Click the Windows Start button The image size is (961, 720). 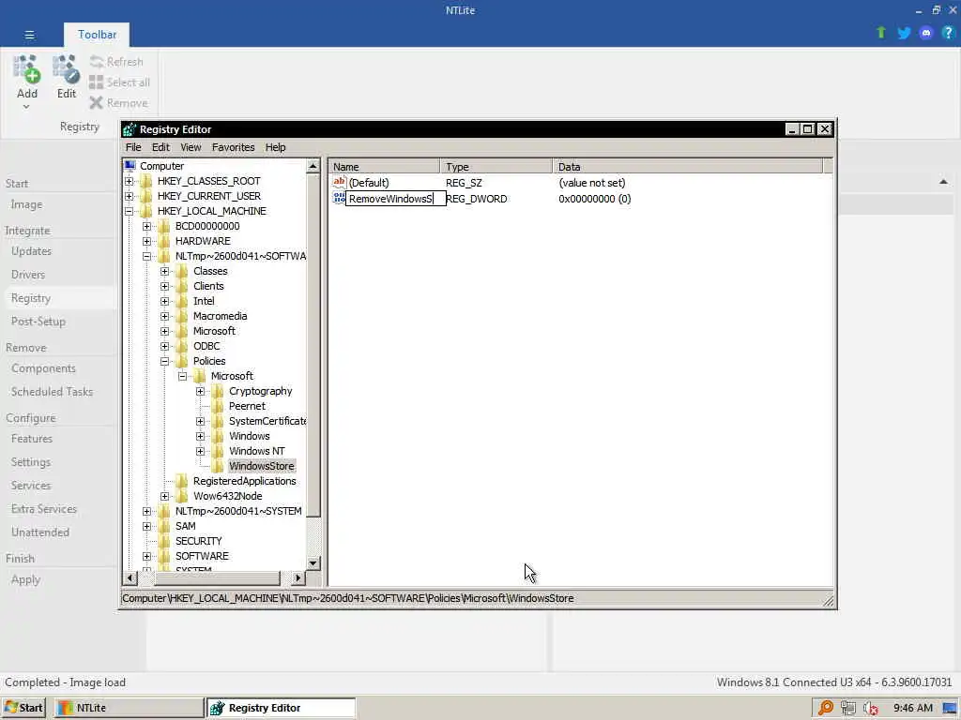23,708
